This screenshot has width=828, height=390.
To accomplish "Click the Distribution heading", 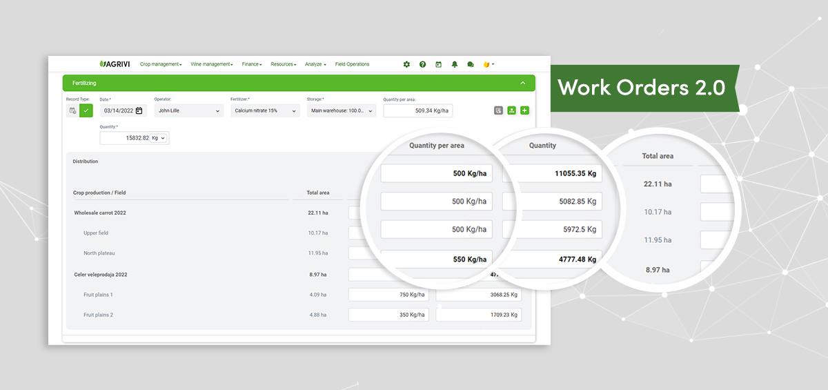I will [x=86, y=162].
